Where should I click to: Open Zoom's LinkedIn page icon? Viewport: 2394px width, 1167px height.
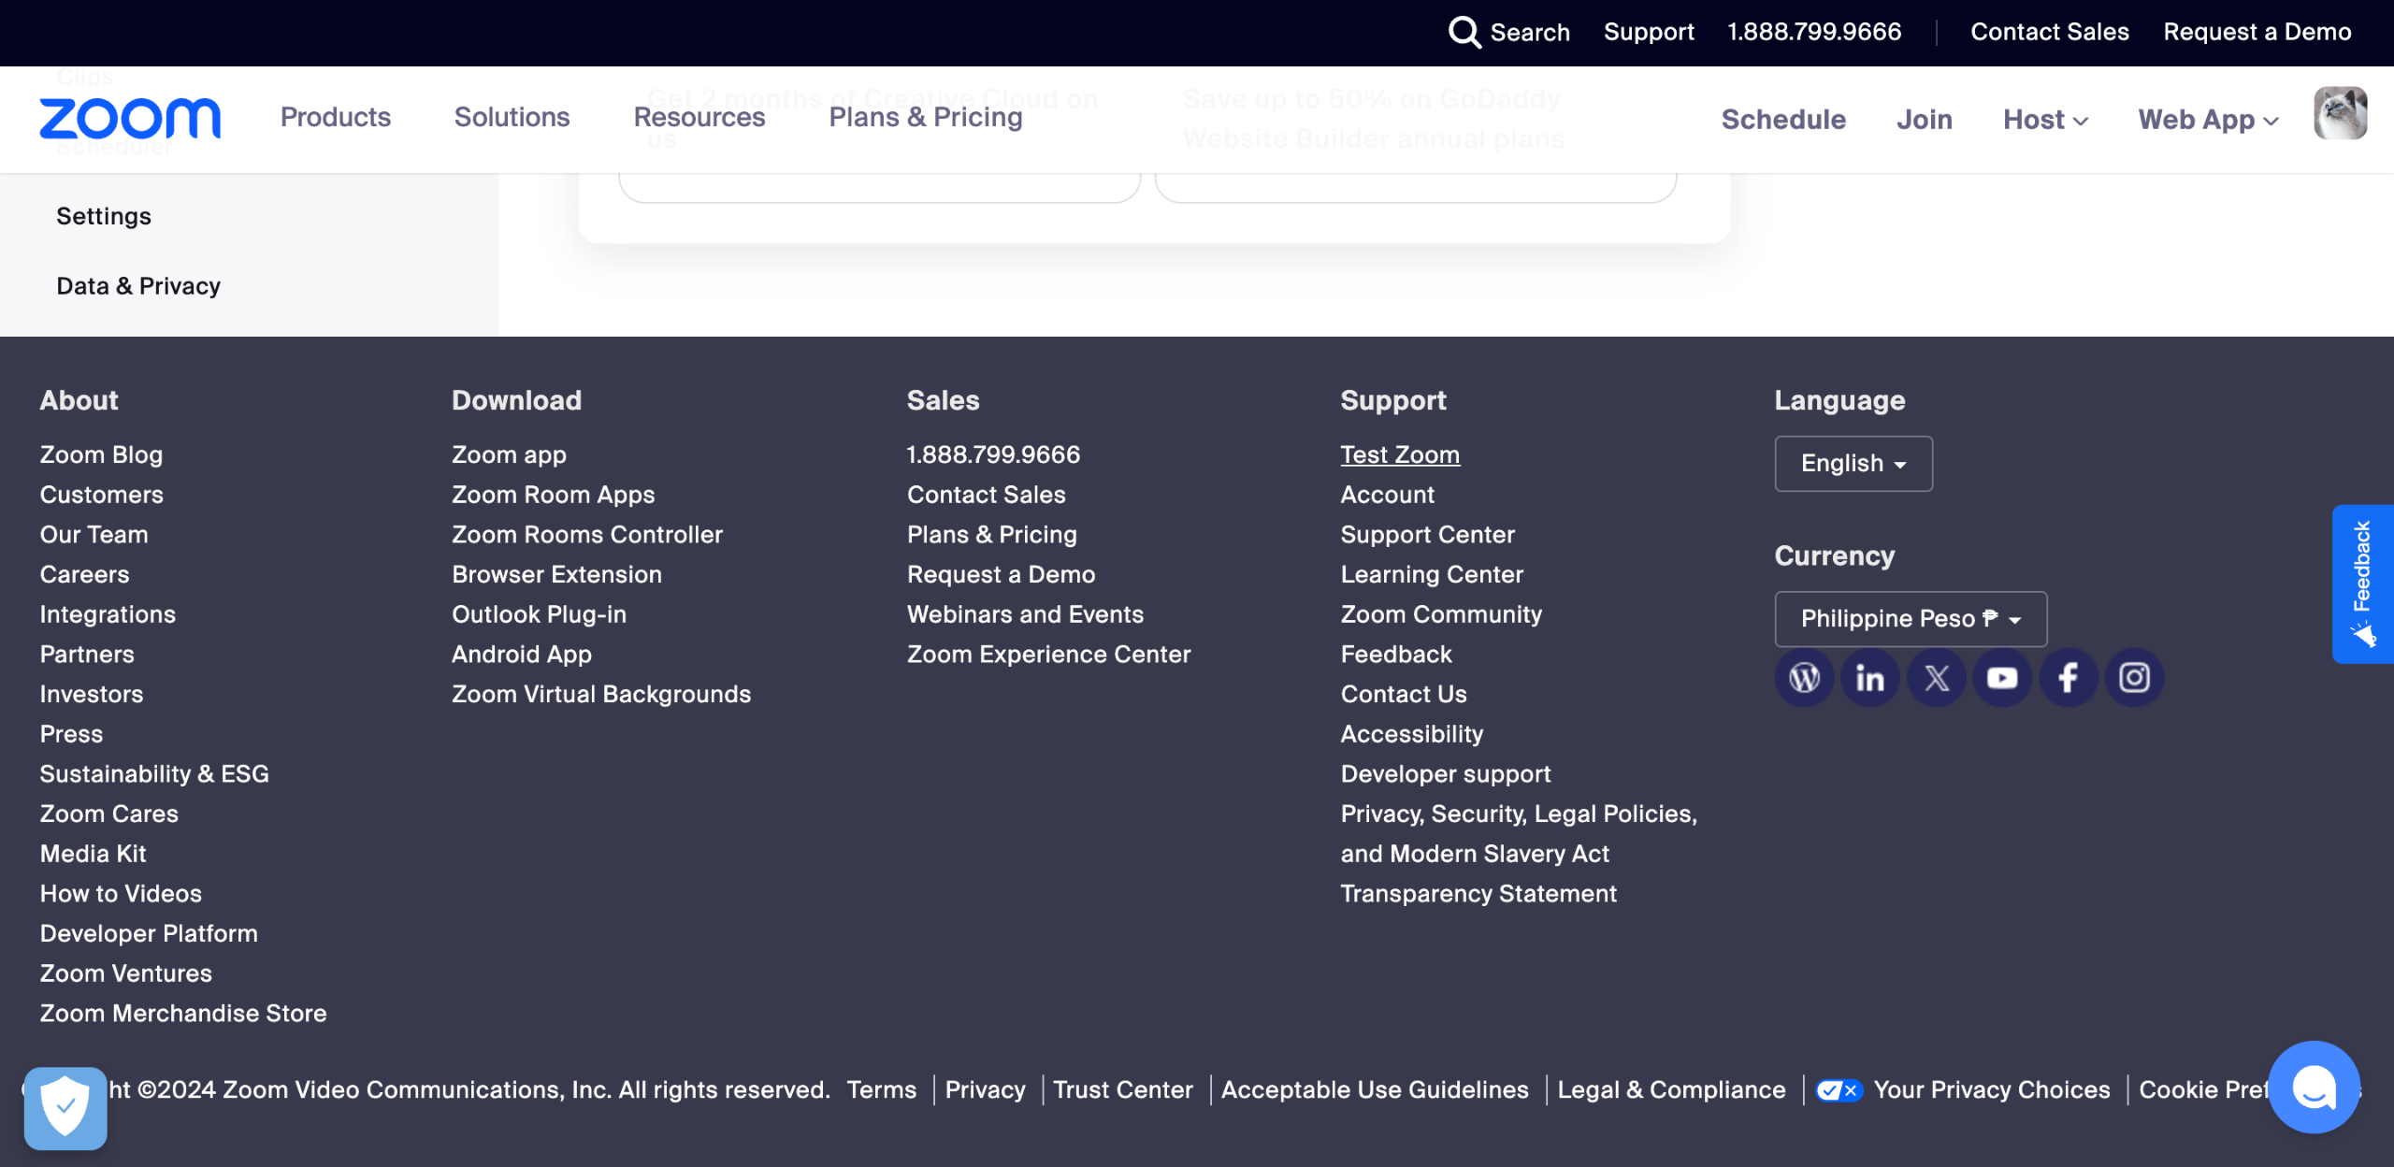tap(1870, 677)
